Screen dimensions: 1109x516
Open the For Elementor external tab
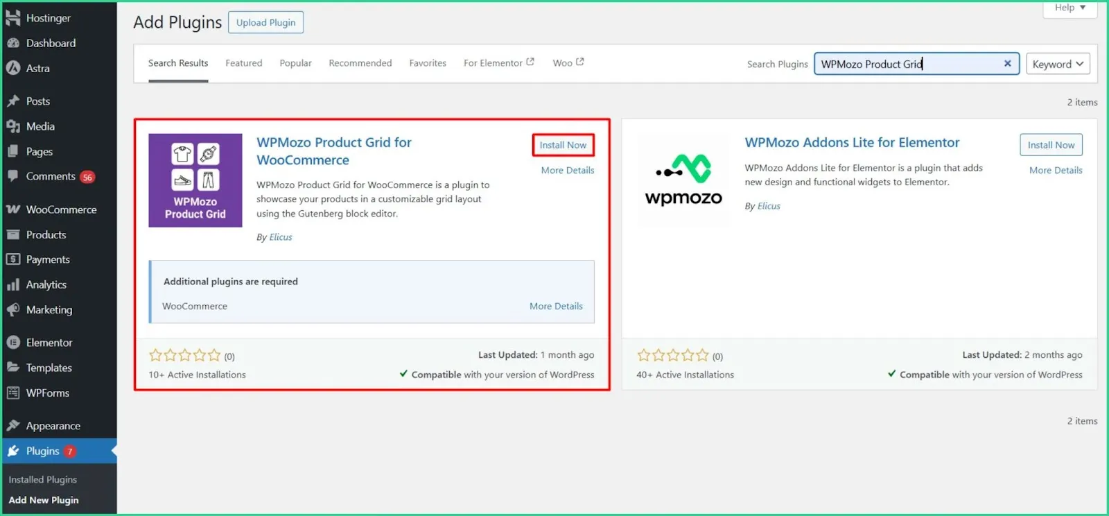click(499, 63)
